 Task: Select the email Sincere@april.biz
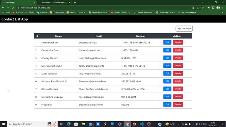click(88, 43)
